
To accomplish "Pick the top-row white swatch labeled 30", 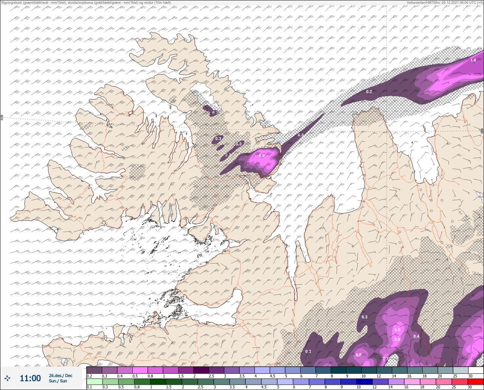I will click(x=476, y=370).
